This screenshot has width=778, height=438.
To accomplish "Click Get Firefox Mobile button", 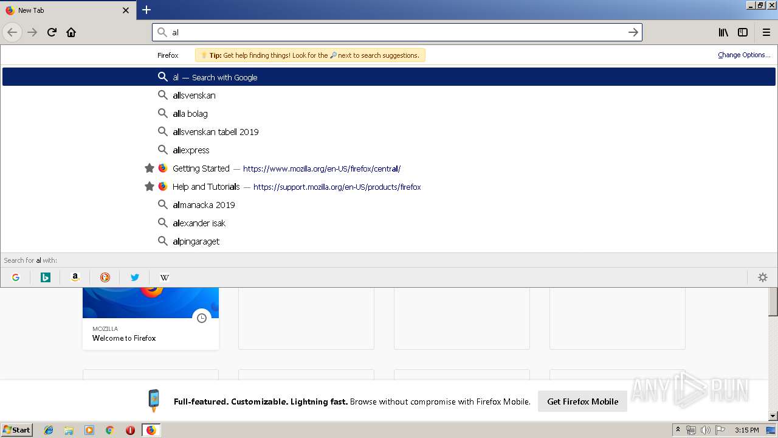I will click(582, 401).
